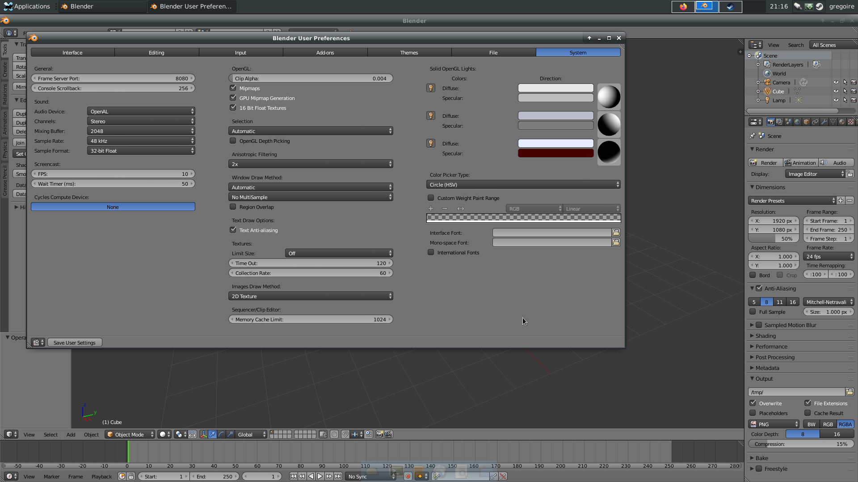Open Images Draw Method 2D Texture dropdown
Screen dimensions: 858x482
point(311,296)
